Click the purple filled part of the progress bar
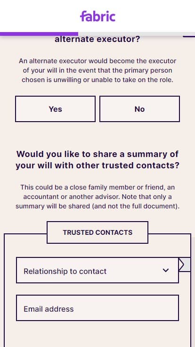The width and height of the screenshot is (195, 347). pos(39,34)
